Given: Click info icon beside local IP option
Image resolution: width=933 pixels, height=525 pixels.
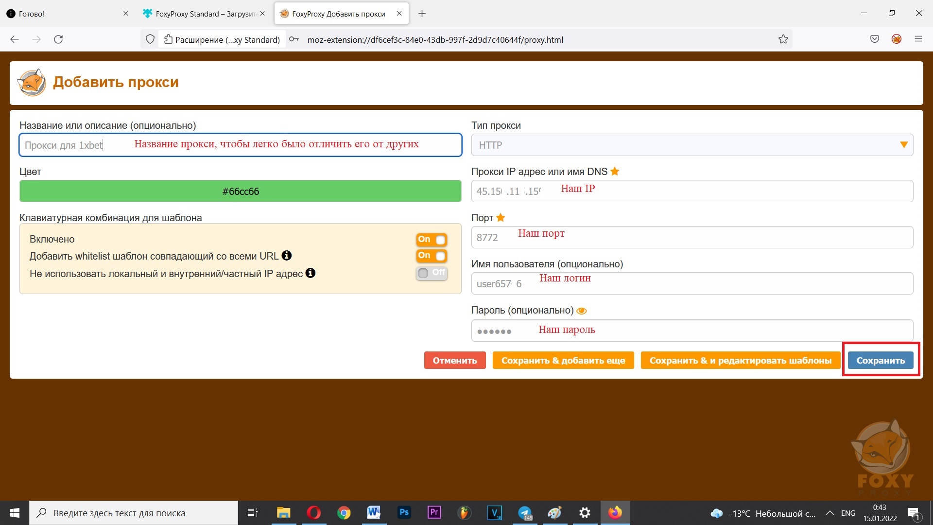Looking at the screenshot, I should 311,273.
